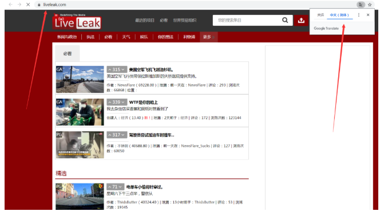Downvote the video scored 339
This screenshot has height=219, width=380.
pos(123,102)
